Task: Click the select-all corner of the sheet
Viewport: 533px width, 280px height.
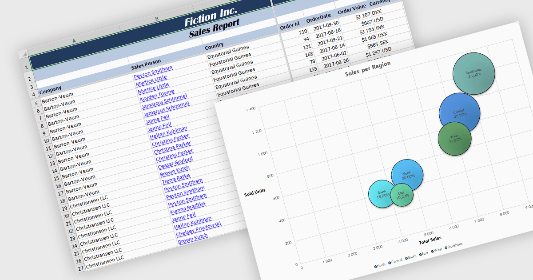Action: click(23, 54)
